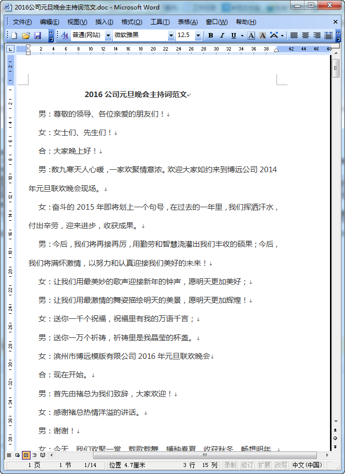The width and height of the screenshot is (345, 474).
Task: Toggle 修订 track changes in status bar
Action: [x=247, y=465]
